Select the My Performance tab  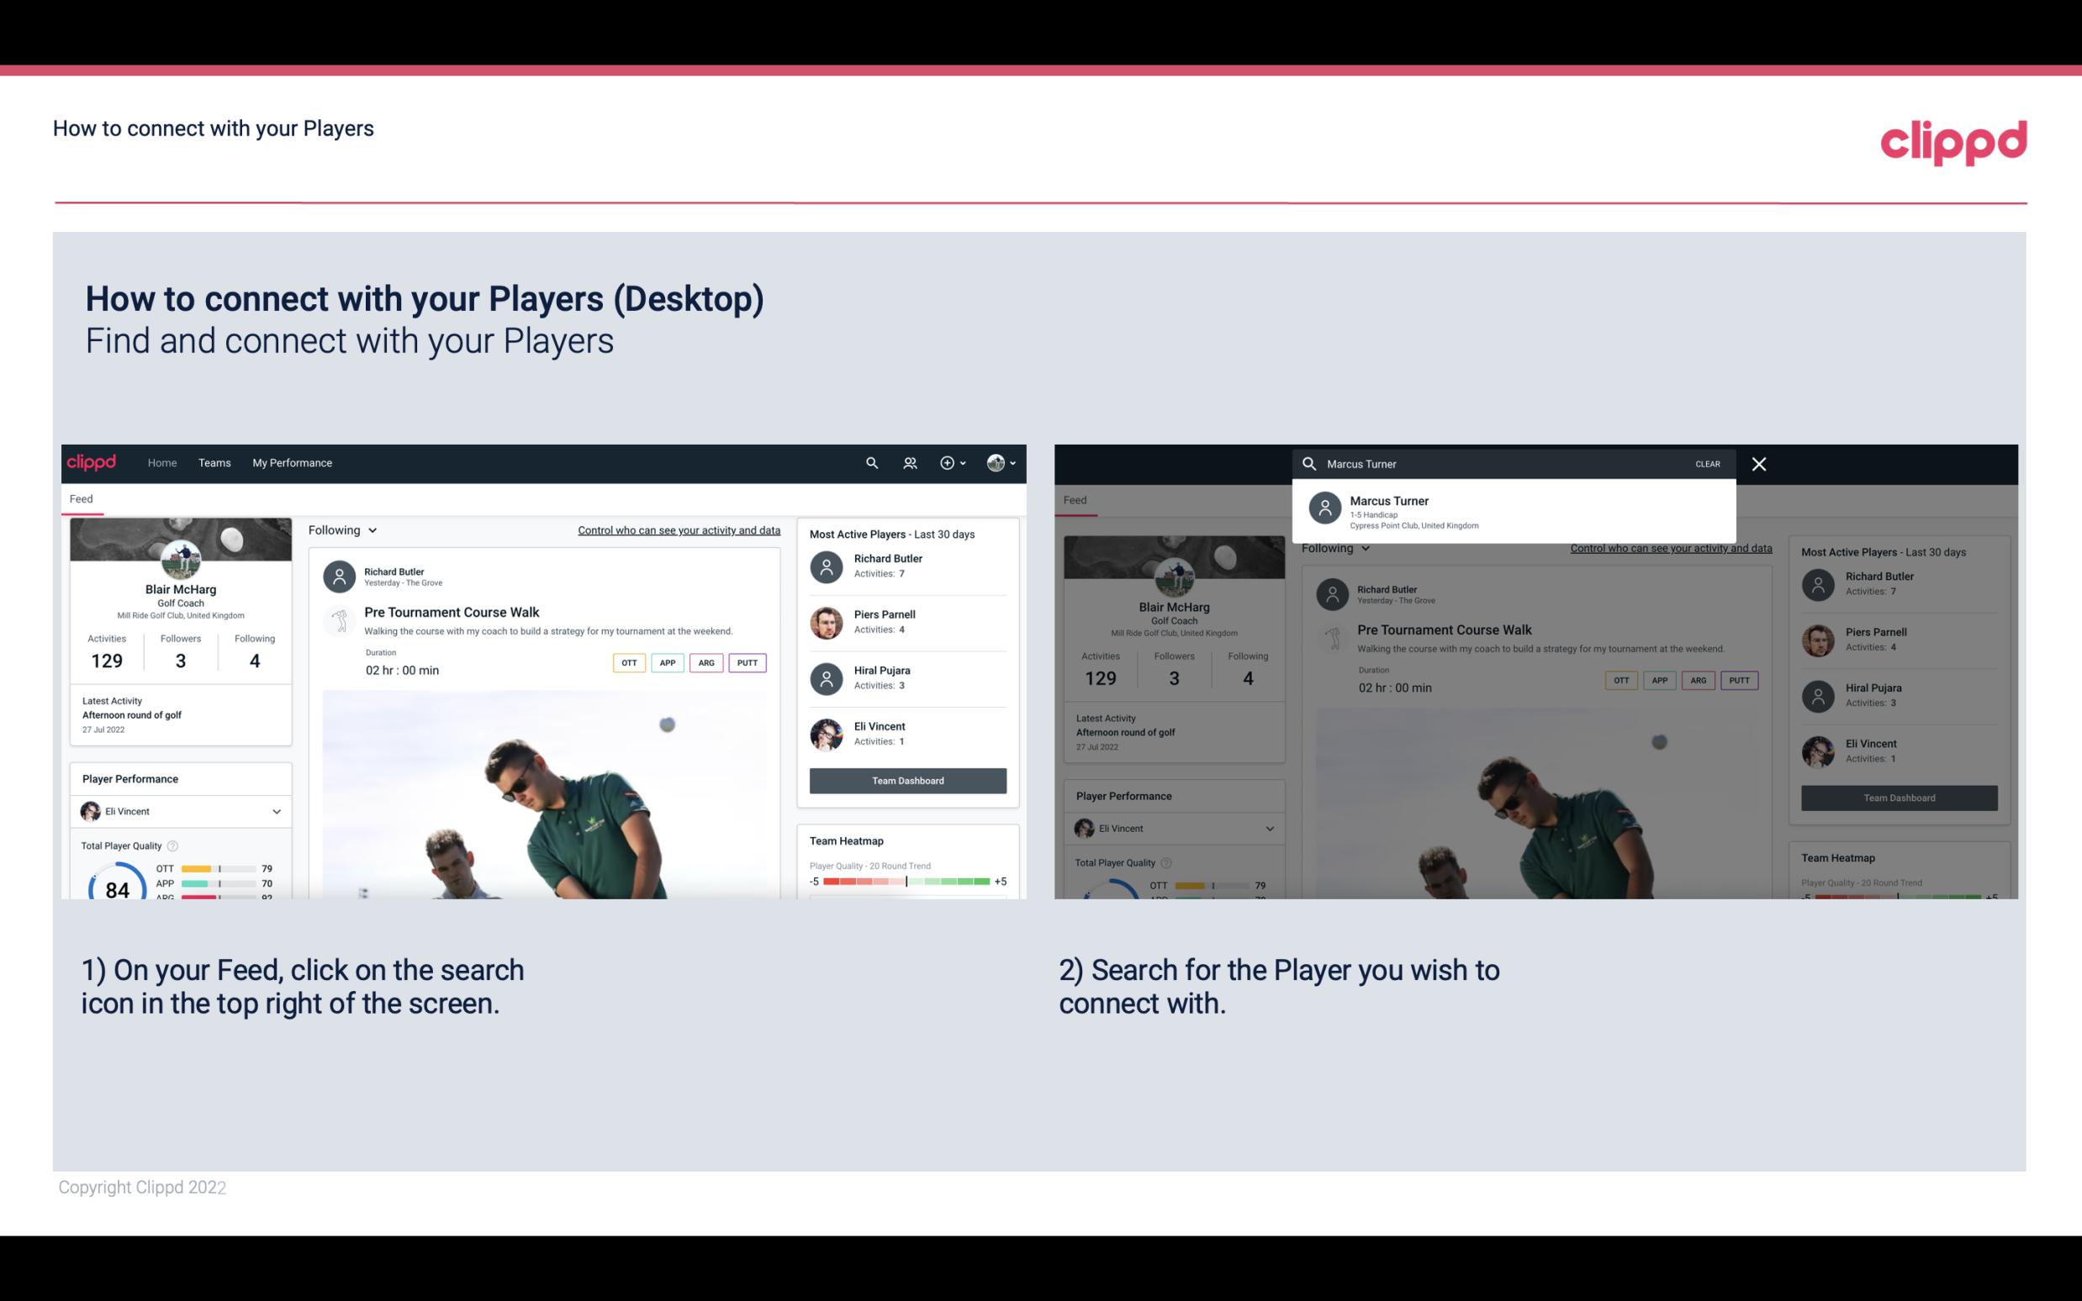click(293, 461)
